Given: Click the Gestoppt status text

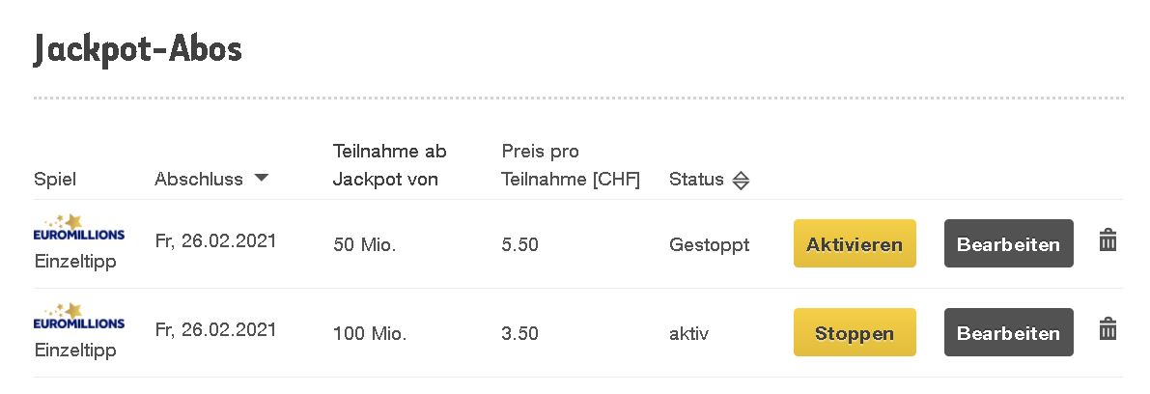Looking at the screenshot, I should click(x=709, y=244).
